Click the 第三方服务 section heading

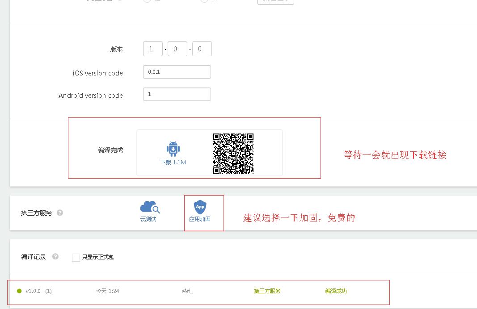(x=37, y=213)
